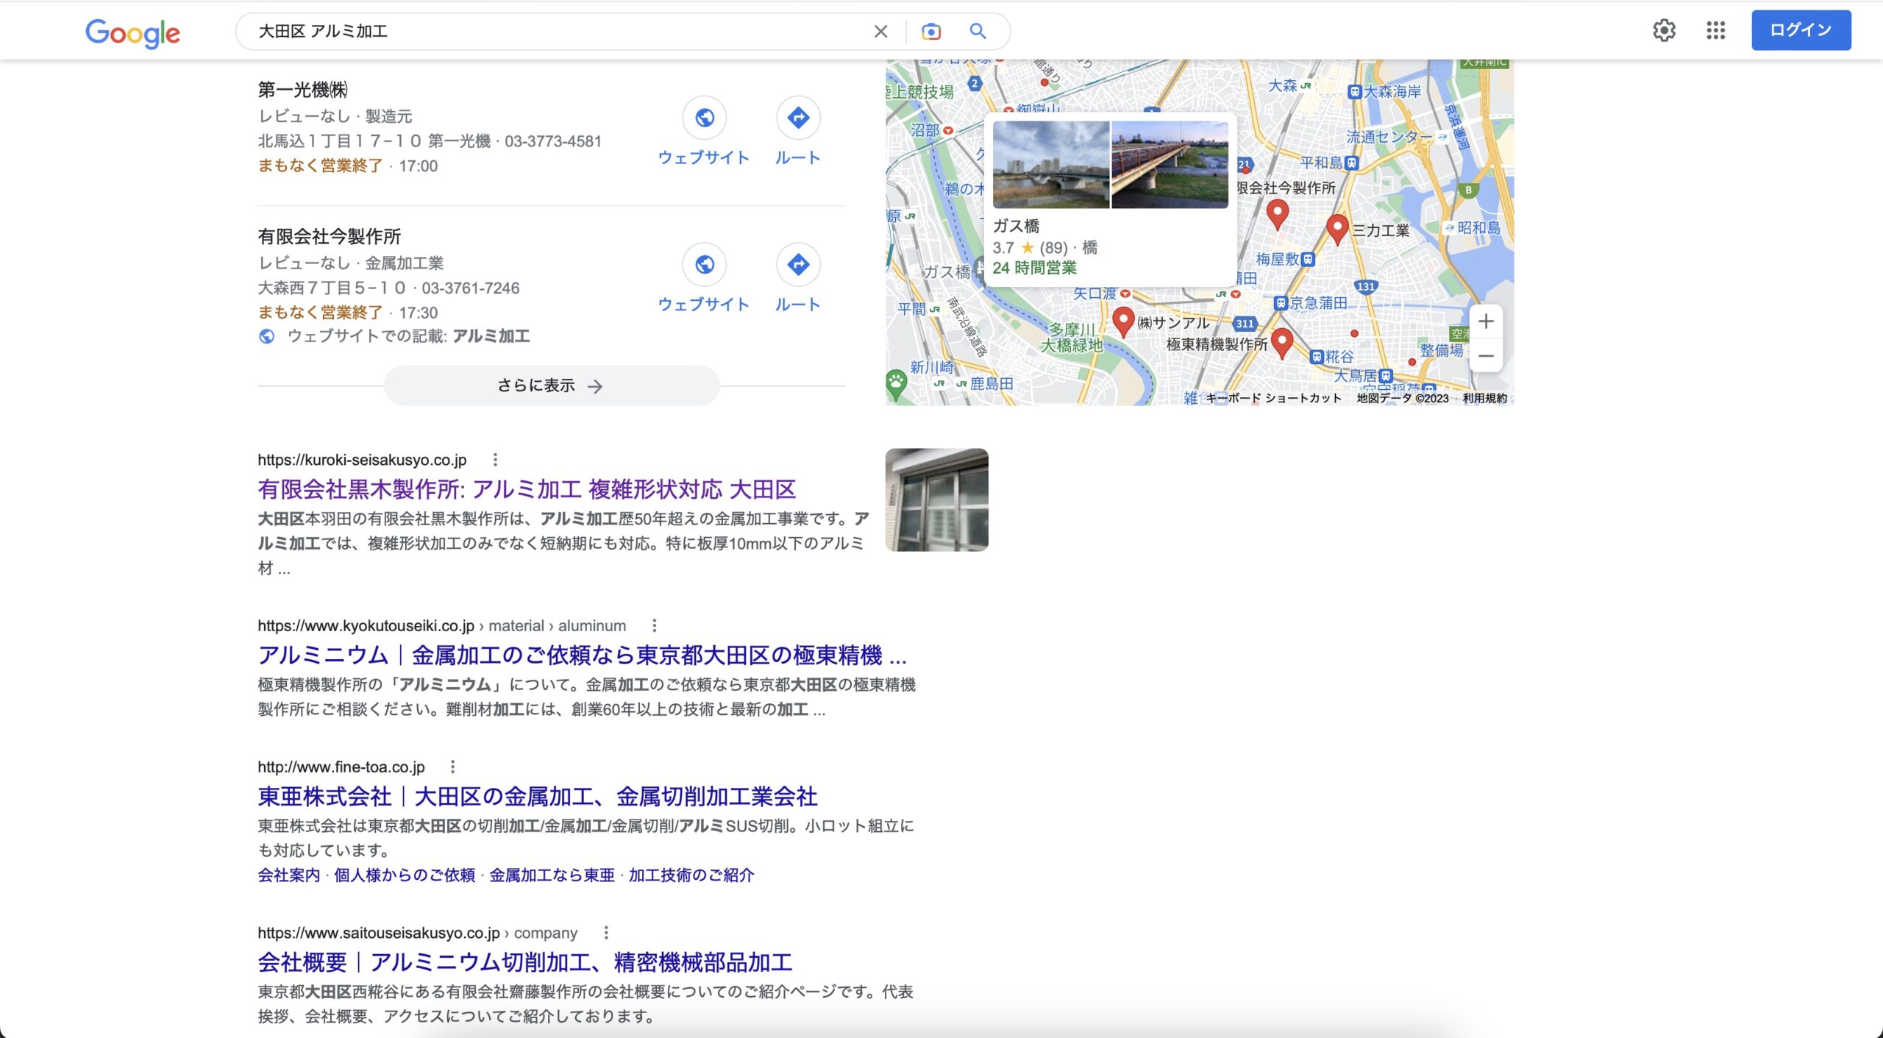
Task: Click the さらに表示 button
Action: (551, 385)
